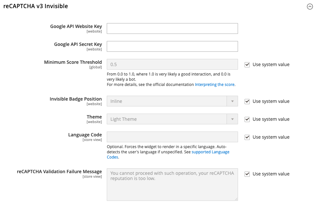Open the Interpreting the score link

coord(215,85)
